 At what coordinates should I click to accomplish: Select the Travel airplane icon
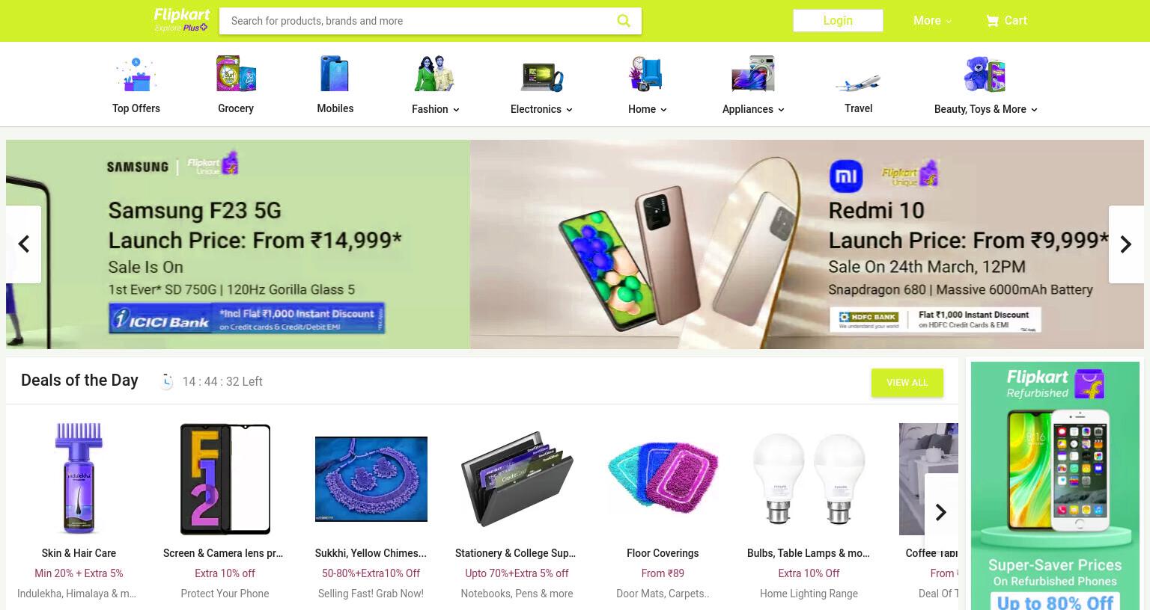pyautogui.click(x=858, y=81)
